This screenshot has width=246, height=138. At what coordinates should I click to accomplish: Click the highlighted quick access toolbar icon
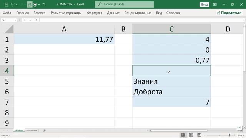point(30,4)
